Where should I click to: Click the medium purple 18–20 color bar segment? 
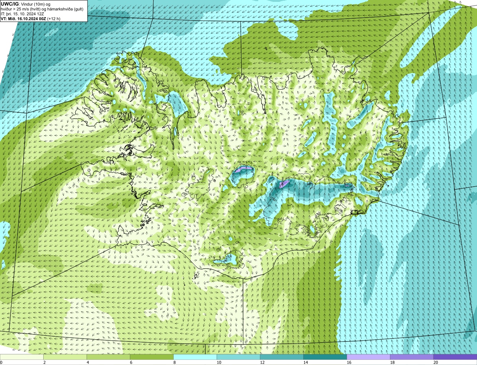click(412, 357)
